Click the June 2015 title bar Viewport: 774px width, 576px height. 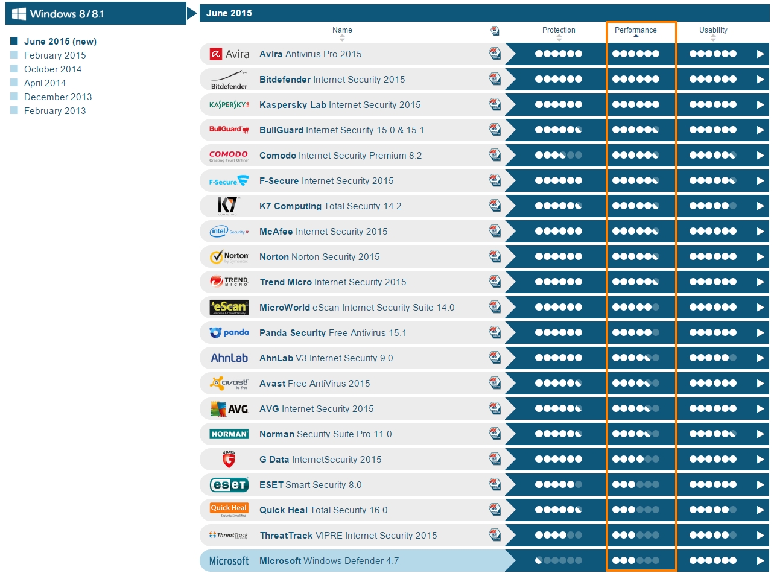tap(485, 13)
